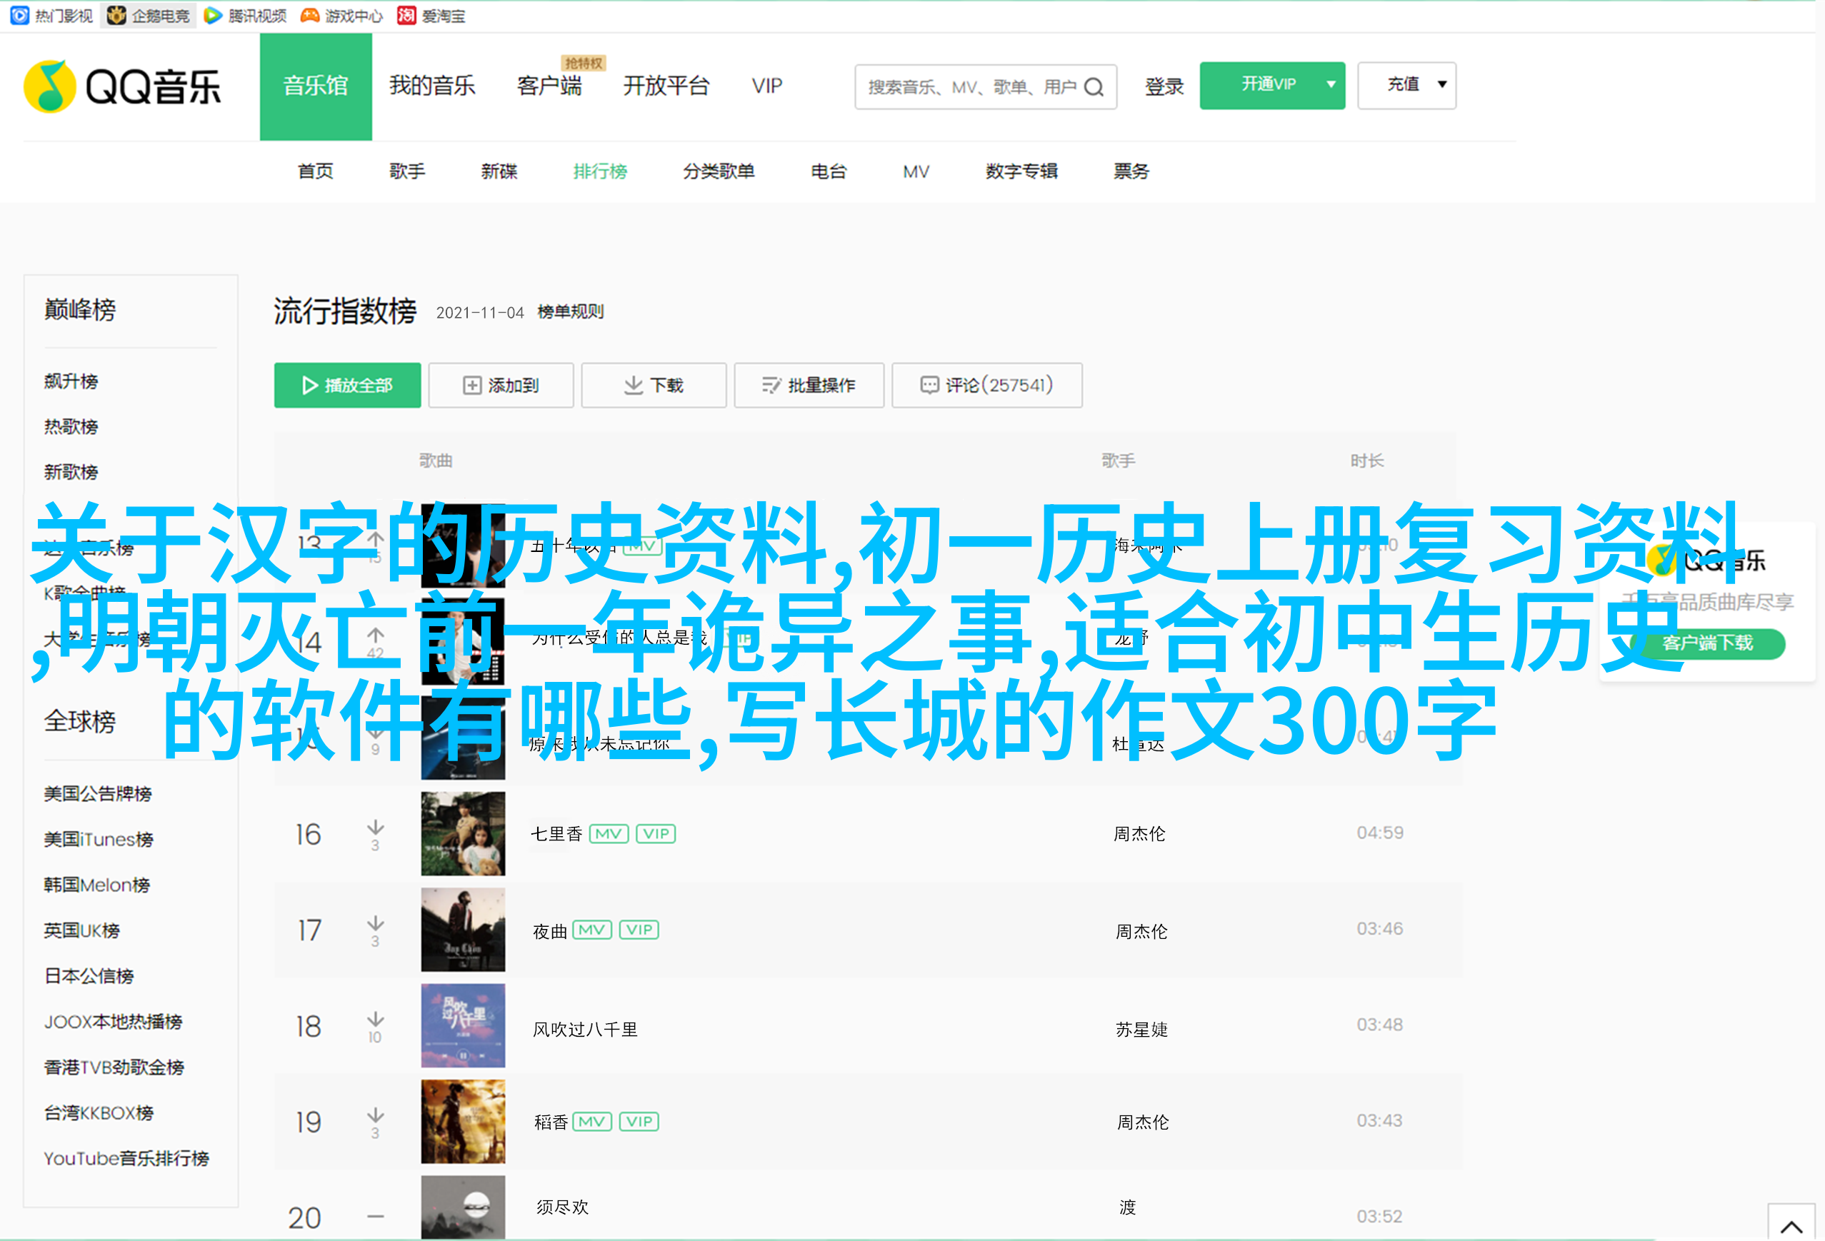Click VIP badge beside 夜曲
Viewport: 1825px width, 1241px height.
tap(639, 930)
